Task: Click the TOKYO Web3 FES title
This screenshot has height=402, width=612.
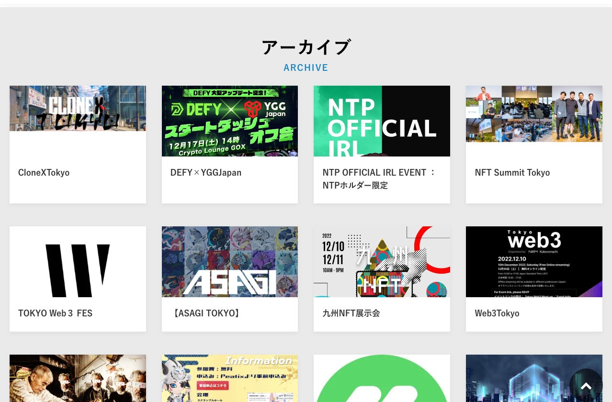Action: [56, 313]
